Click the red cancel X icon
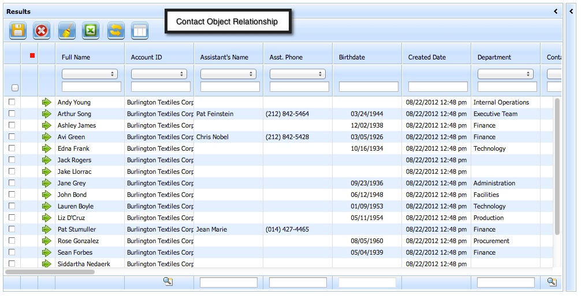Screen dimensions: 581x298 (42, 31)
